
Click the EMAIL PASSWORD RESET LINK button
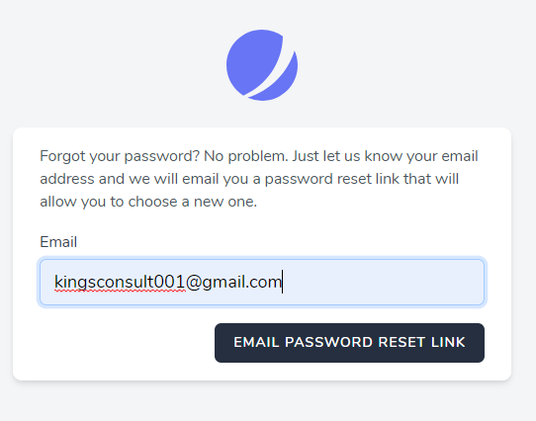tap(349, 343)
